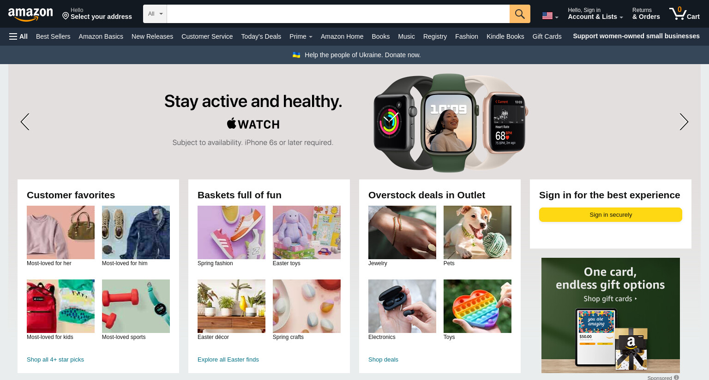Select Gift Cards in navigation bar

coord(547,36)
